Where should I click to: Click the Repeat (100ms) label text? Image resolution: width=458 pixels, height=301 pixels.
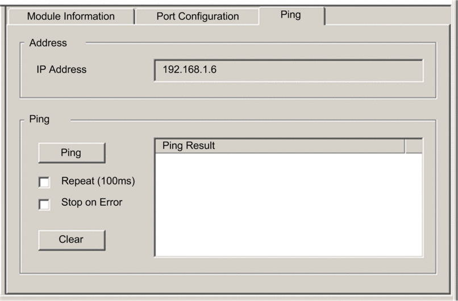click(x=98, y=181)
